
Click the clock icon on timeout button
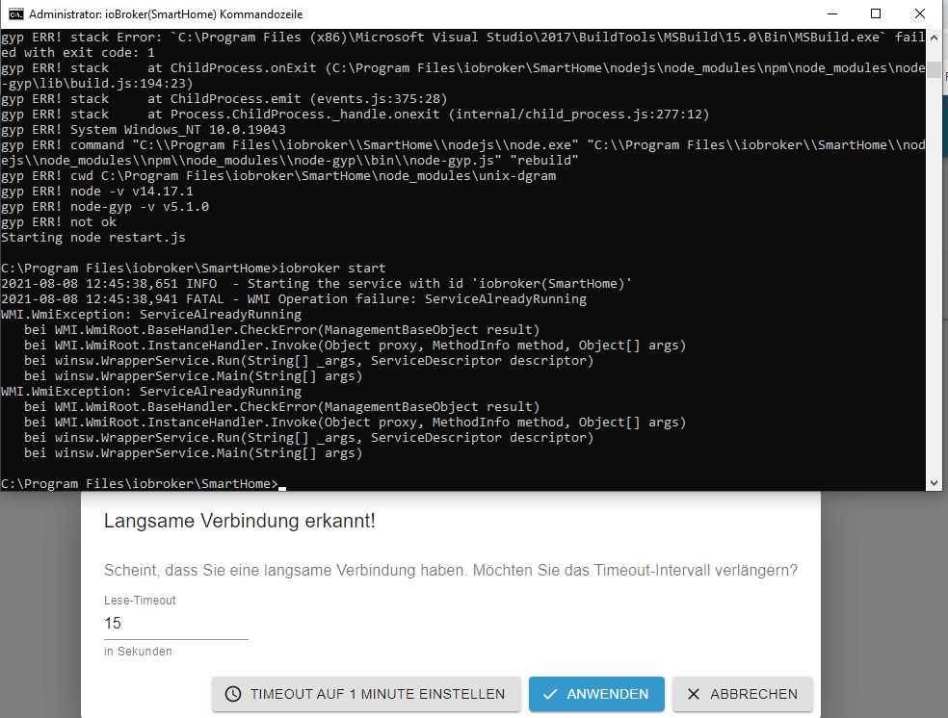click(x=233, y=694)
